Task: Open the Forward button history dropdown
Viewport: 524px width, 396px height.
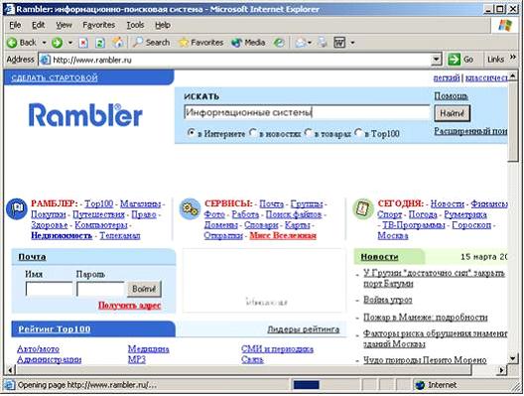Action: 70,43
